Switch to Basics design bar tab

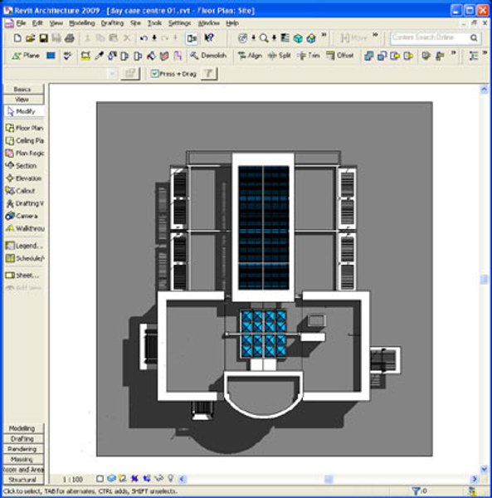[23, 90]
